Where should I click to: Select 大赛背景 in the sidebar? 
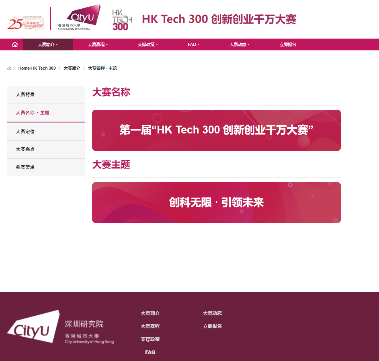pyautogui.click(x=46, y=94)
